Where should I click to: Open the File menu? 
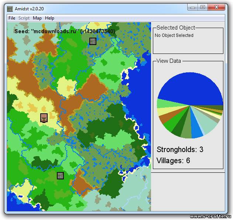pos(12,18)
